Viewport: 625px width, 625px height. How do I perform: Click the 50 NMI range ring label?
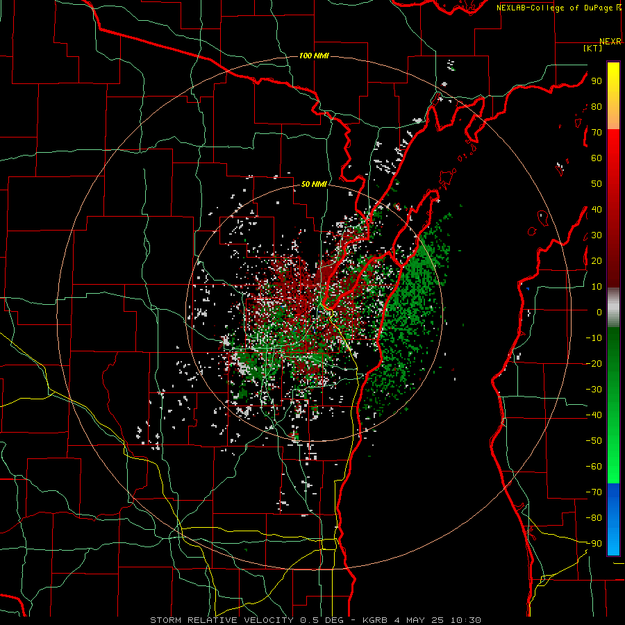(x=314, y=184)
